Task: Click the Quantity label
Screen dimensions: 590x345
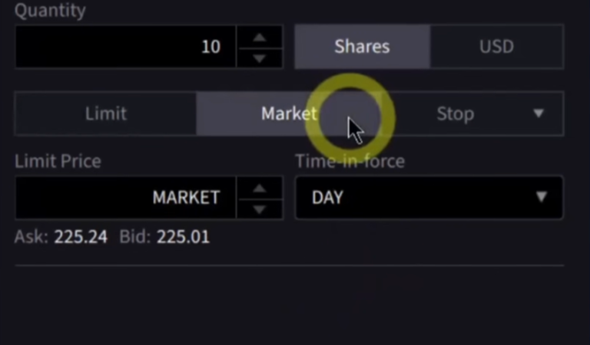Action: (50, 11)
